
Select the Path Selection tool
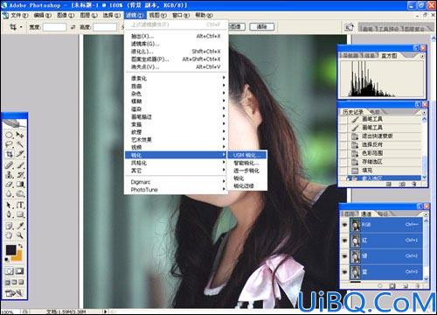click(10, 205)
